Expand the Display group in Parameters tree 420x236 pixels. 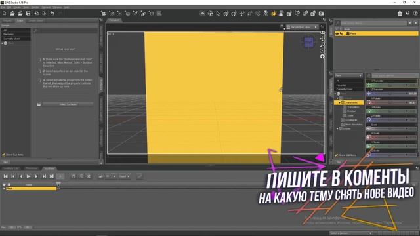tap(337, 128)
